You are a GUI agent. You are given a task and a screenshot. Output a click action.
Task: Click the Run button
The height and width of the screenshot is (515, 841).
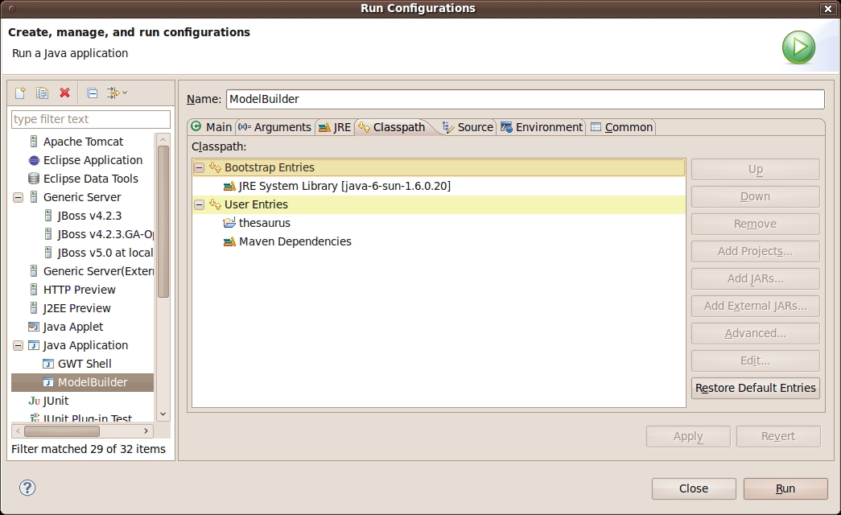pos(785,488)
